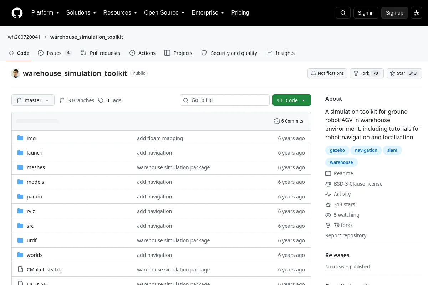Click the worlds folder icon
428x285 pixels.
(20, 255)
